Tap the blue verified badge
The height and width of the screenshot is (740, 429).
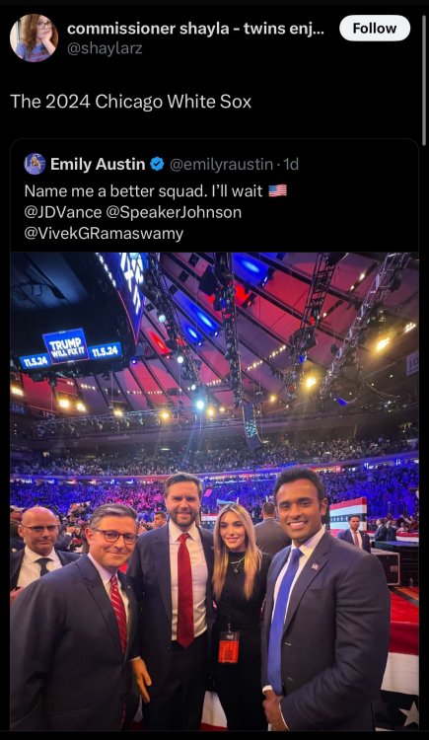(157, 164)
